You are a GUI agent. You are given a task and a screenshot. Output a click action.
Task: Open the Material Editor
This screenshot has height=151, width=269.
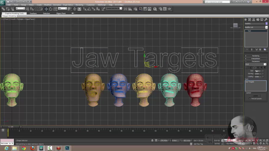(155, 9)
